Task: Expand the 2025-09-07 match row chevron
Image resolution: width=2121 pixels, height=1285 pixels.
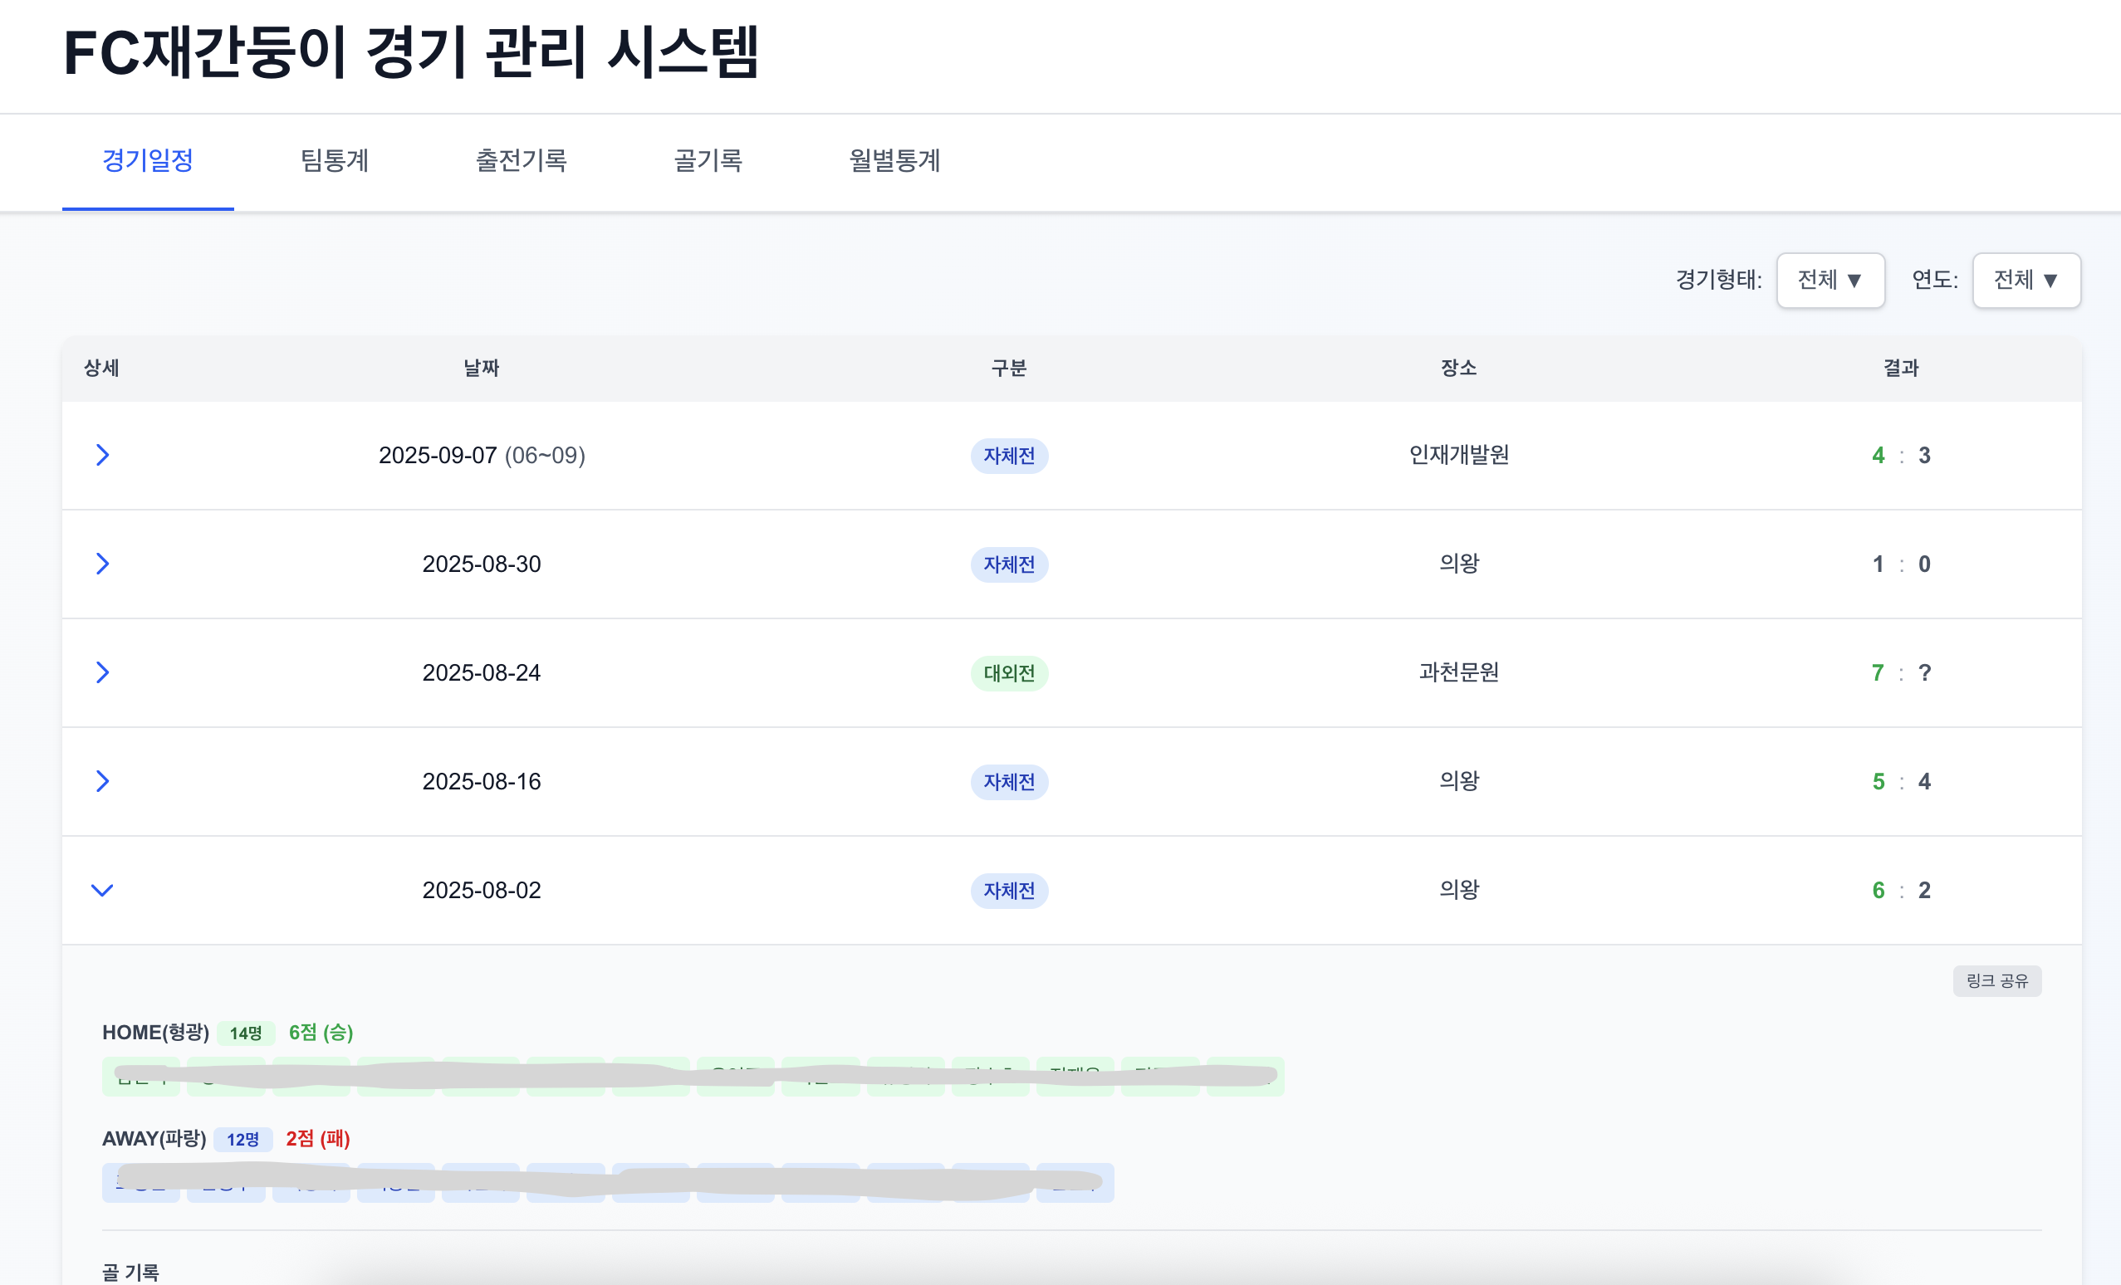Action: 101,454
